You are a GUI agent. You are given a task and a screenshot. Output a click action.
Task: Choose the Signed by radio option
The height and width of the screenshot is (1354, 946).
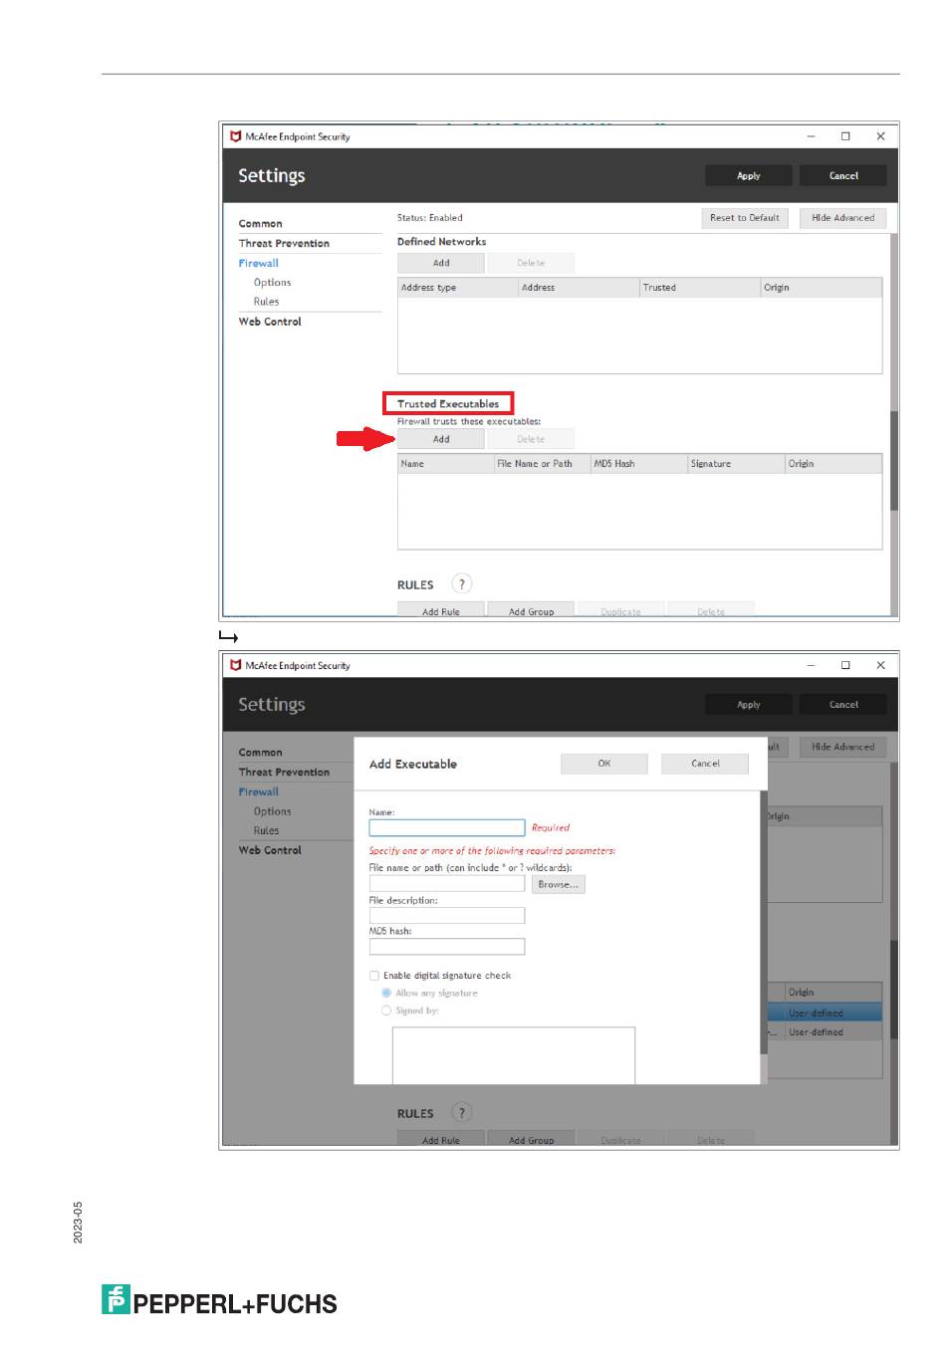386,1011
